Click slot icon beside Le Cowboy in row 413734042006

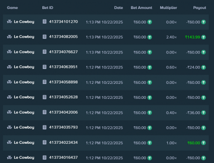click(x=9, y=112)
